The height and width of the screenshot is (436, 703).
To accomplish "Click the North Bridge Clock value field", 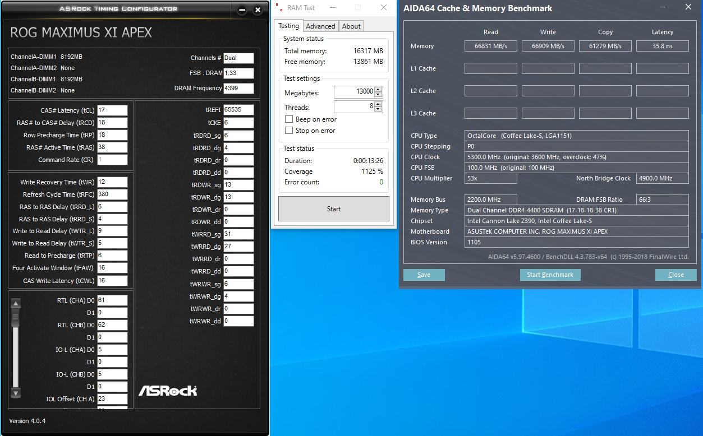I will [x=663, y=178].
